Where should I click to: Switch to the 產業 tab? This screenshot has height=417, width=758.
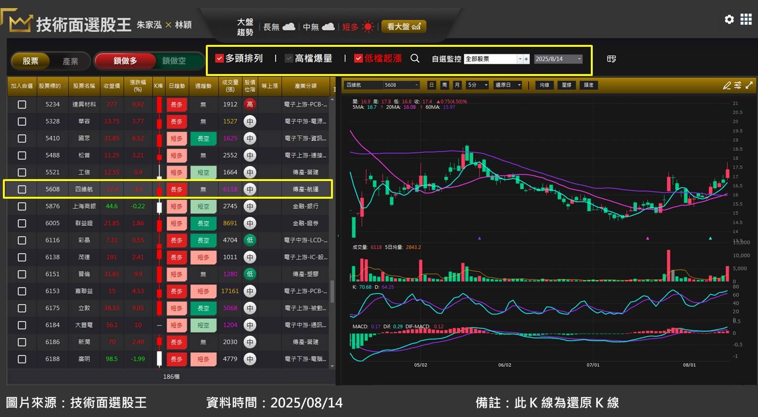click(70, 61)
